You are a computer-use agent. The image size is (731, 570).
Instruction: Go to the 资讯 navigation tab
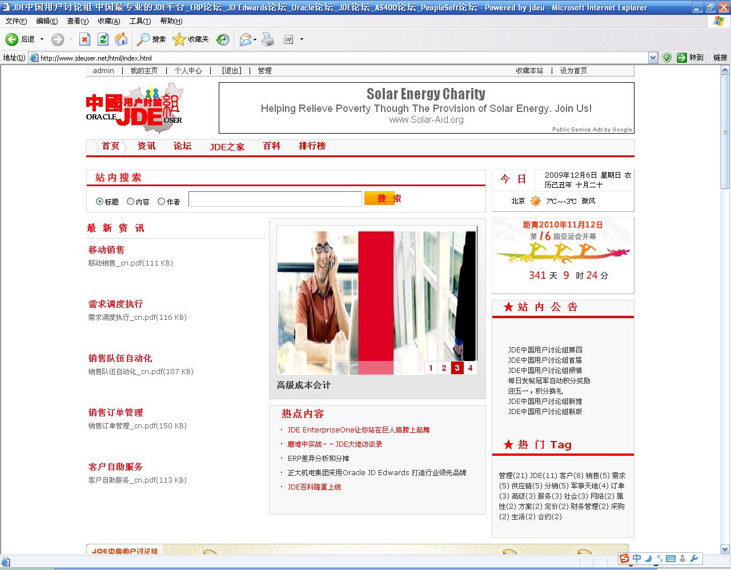pos(147,146)
